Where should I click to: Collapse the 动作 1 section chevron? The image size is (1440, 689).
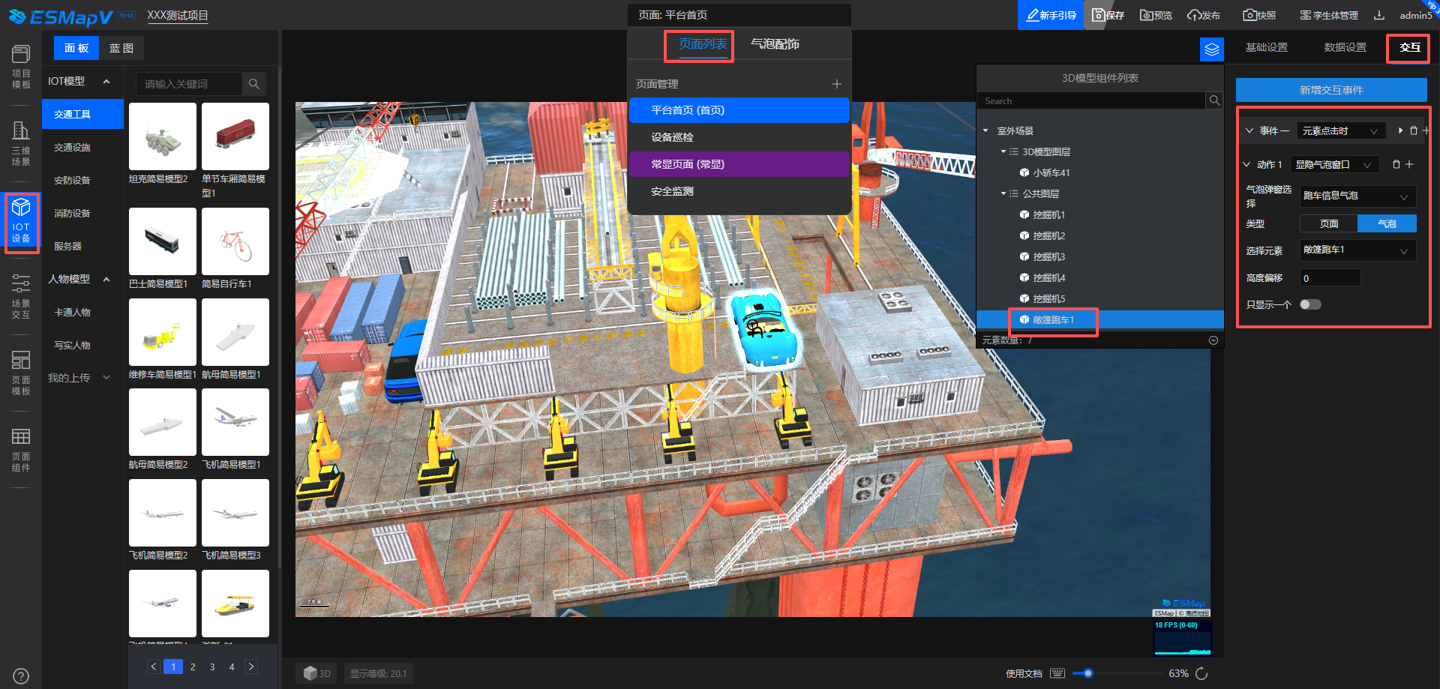tap(1246, 164)
